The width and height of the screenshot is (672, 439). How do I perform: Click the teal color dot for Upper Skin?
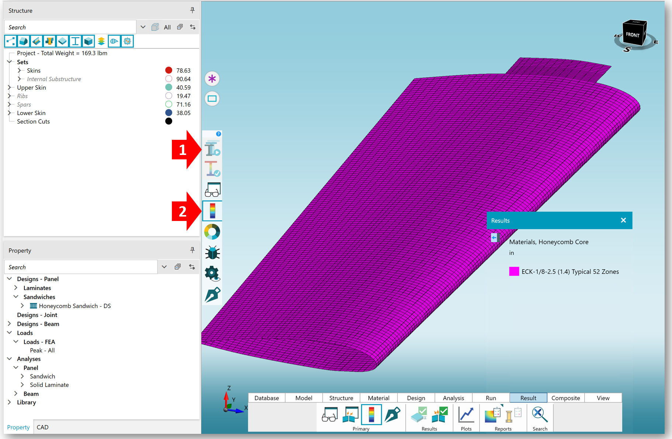tap(169, 87)
